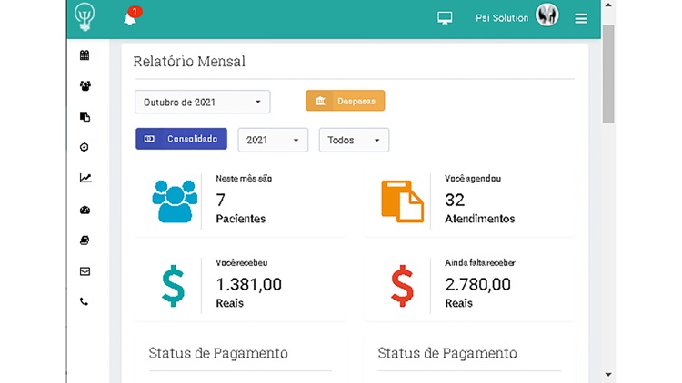Viewport: 682px width, 383px height.
Task: Click the blue Pacientes people icon
Action: [x=175, y=201]
